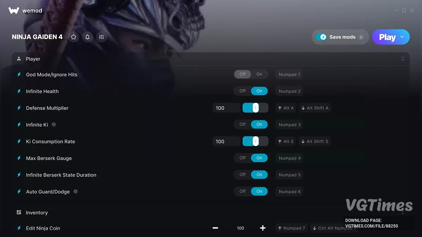This screenshot has width=422, height=237.
Task: Collapse the Inventory section
Action: point(403,212)
